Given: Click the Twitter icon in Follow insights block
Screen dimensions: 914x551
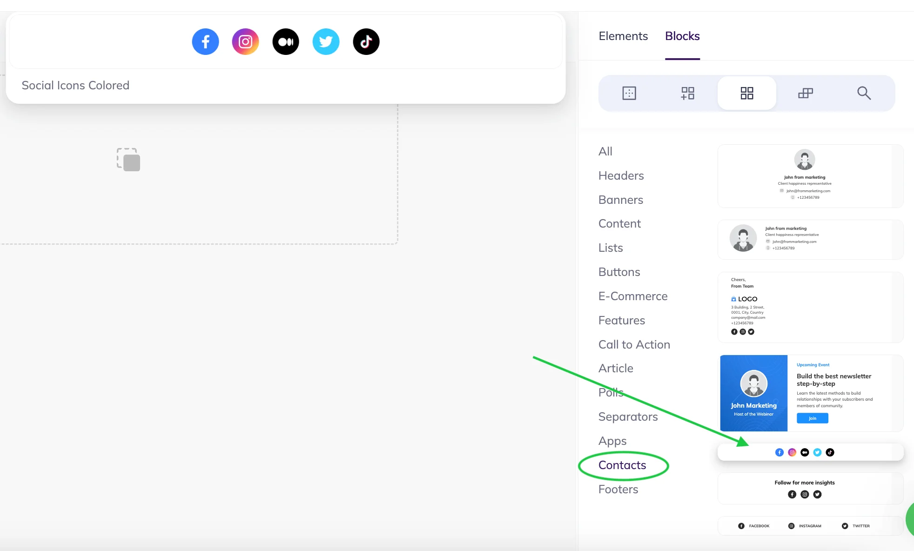Looking at the screenshot, I should tap(817, 494).
